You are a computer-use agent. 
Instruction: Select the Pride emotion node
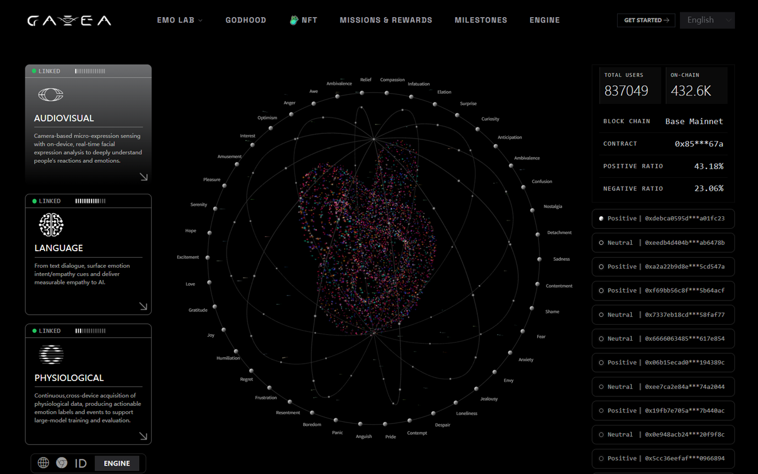[x=385, y=424]
